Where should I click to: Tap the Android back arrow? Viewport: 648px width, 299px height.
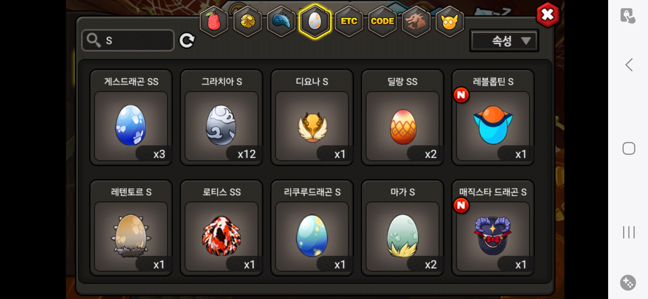tap(629, 65)
